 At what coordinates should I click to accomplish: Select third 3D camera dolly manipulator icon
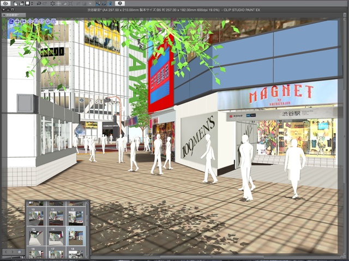pos(23,21)
